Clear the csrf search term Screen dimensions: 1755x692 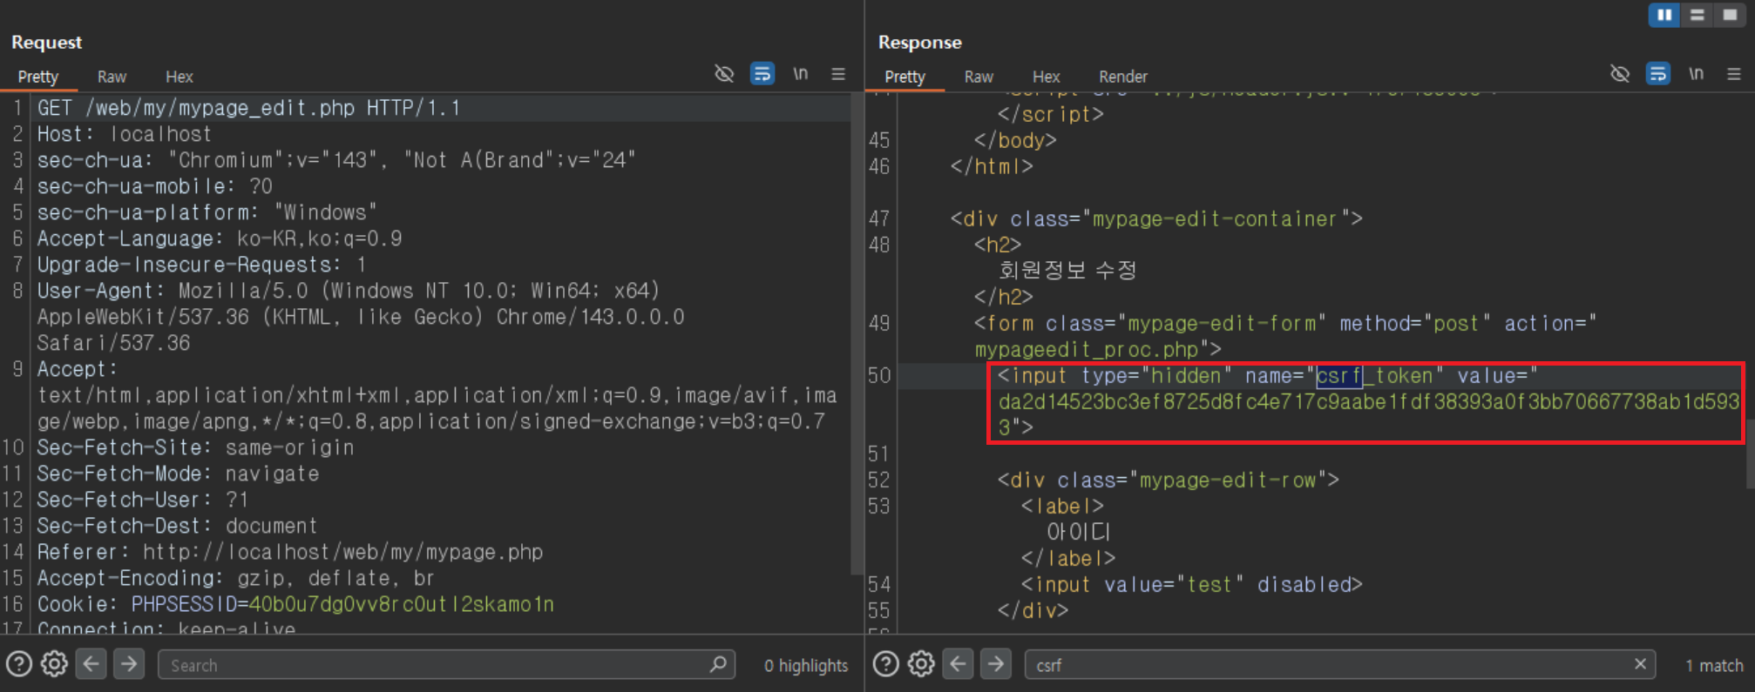(1640, 664)
